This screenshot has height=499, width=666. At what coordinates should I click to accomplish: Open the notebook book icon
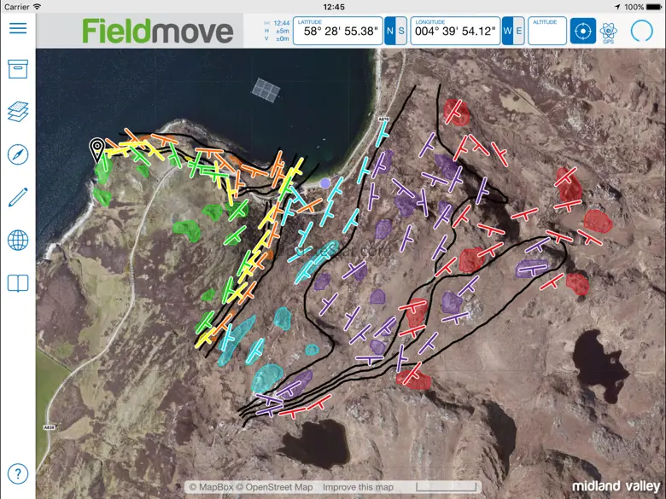tap(18, 283)
